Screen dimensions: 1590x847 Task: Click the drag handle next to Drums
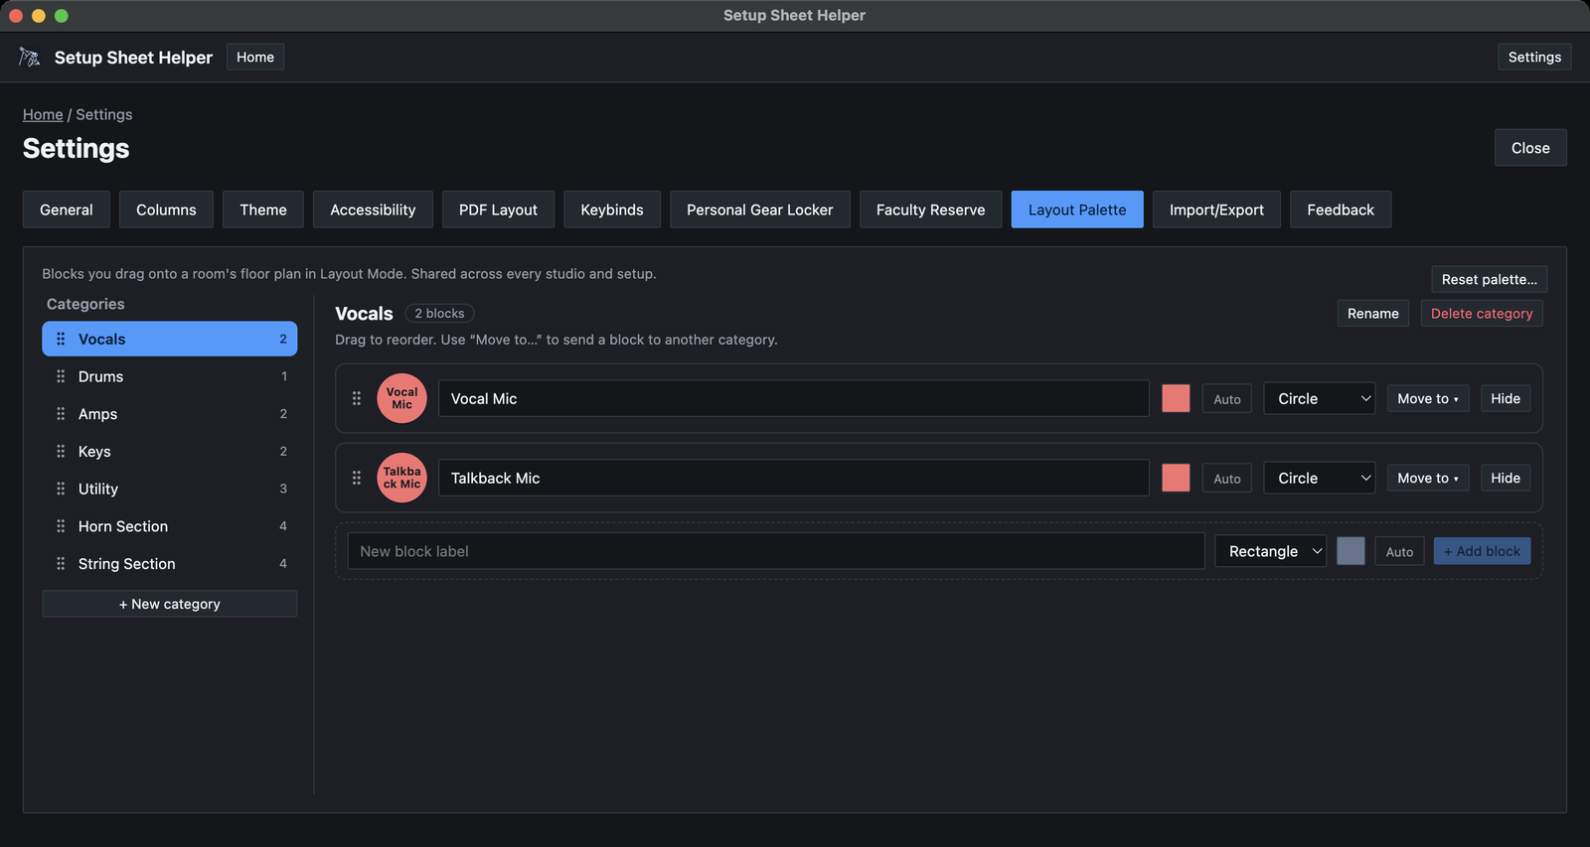[61, 376]
